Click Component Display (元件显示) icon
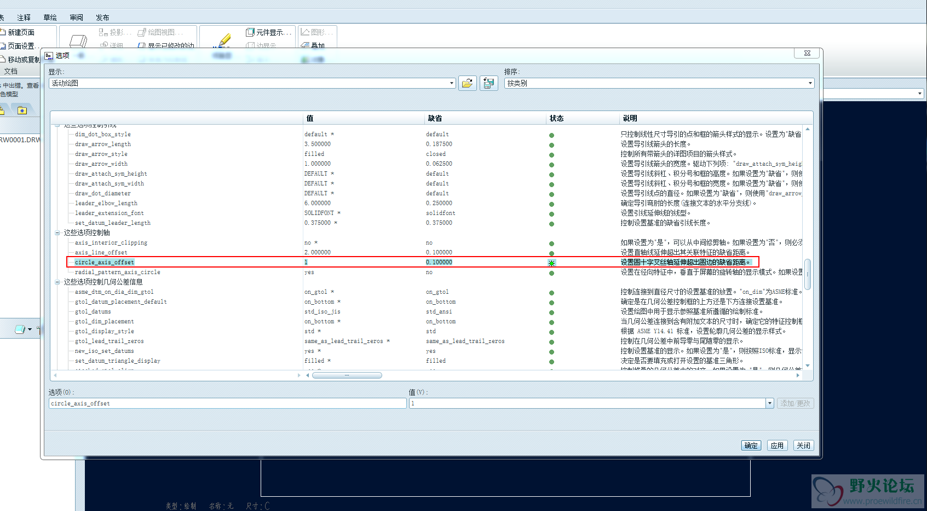This screenshot has height=511, width=927. (x=250, y=32)
